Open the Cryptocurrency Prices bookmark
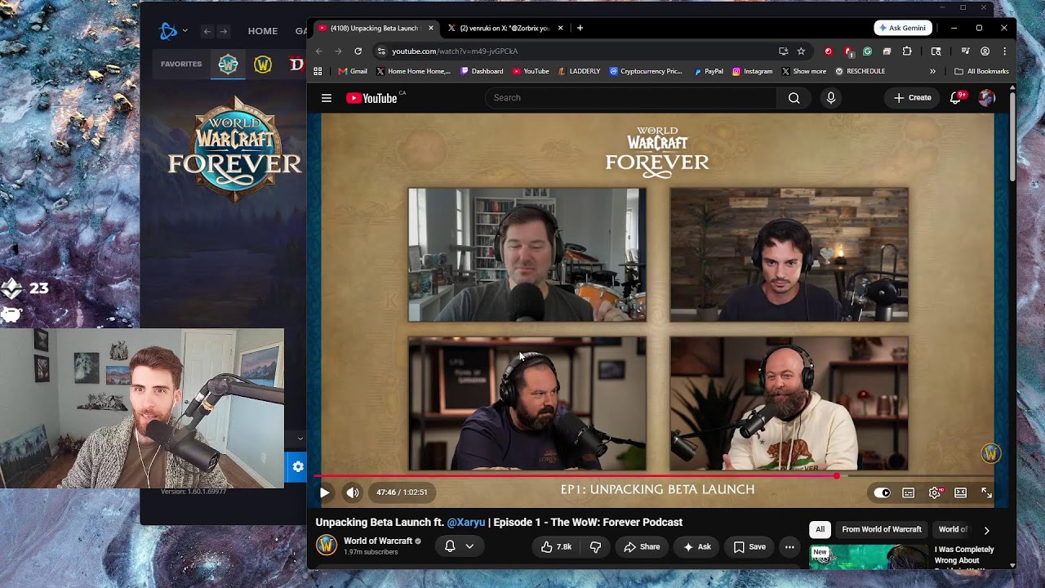The height and width of the screenshot is (588, 1045). (x=646, y=71)
